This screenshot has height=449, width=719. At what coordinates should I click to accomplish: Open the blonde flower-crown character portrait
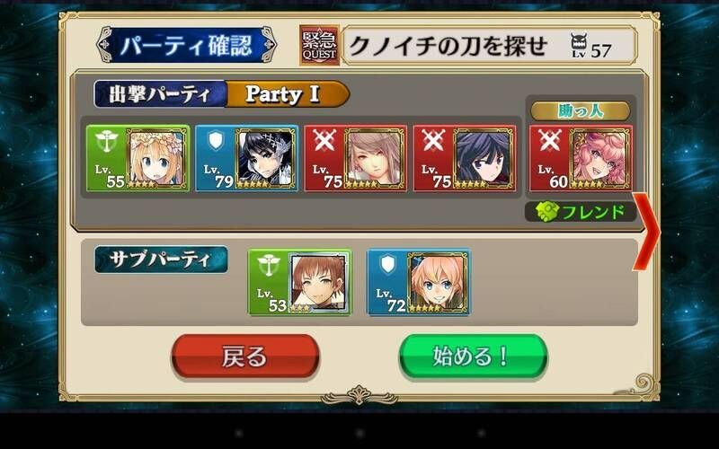pos(157,159)
